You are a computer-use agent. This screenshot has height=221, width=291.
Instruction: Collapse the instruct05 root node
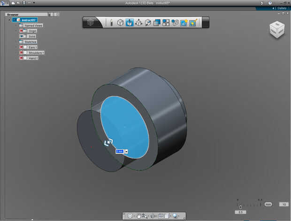(9, 20)
